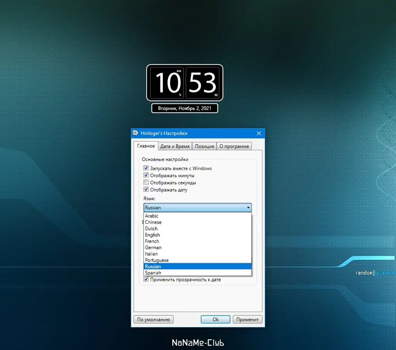Collapse the Язык language dropdown arrow

[x=248, y=207]
